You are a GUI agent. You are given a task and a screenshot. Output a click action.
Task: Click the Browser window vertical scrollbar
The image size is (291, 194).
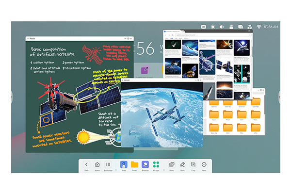pos(252,52)
